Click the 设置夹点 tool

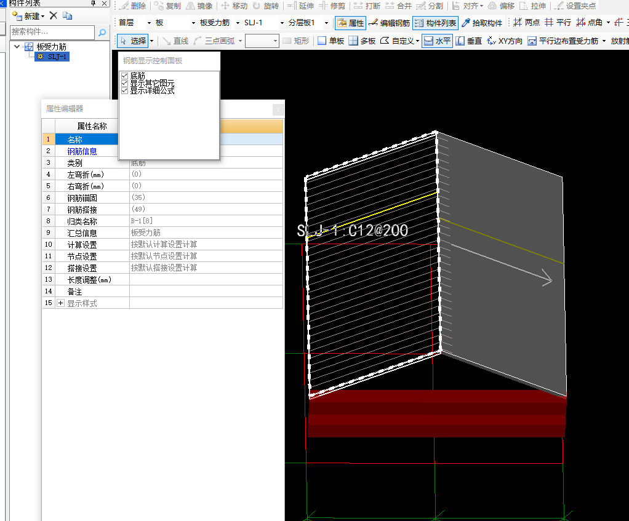575,6
